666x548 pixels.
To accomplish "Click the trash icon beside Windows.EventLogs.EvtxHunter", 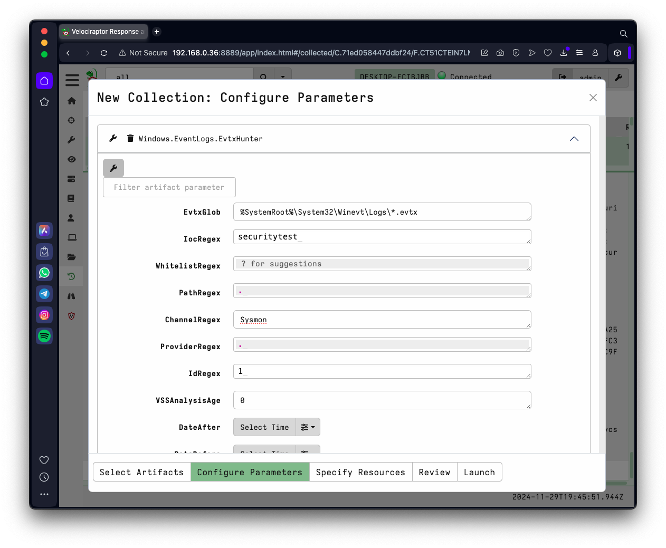I will pyautogui.click(x=130, y=139).
